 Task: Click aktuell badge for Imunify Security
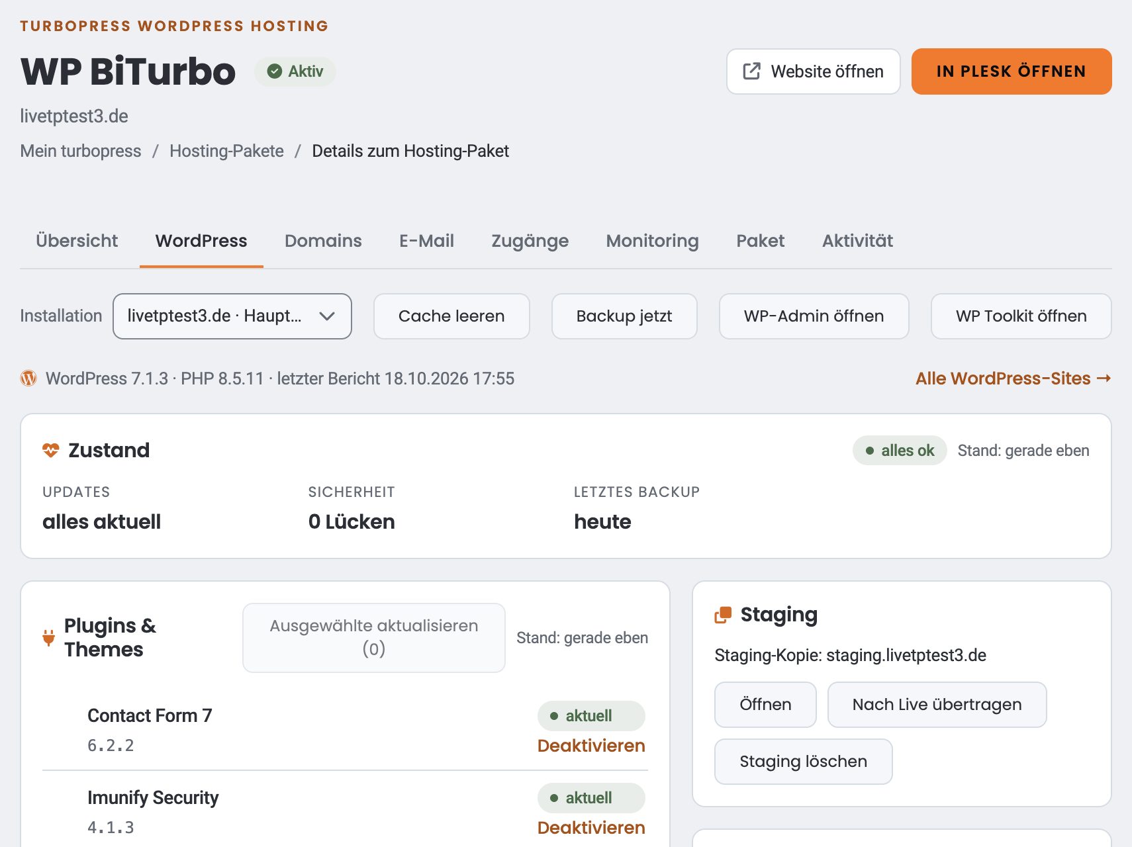591,798
